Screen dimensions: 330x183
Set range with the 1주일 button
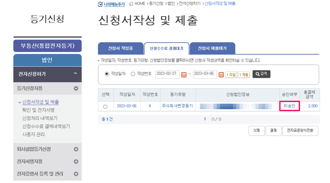coord(231,75)
